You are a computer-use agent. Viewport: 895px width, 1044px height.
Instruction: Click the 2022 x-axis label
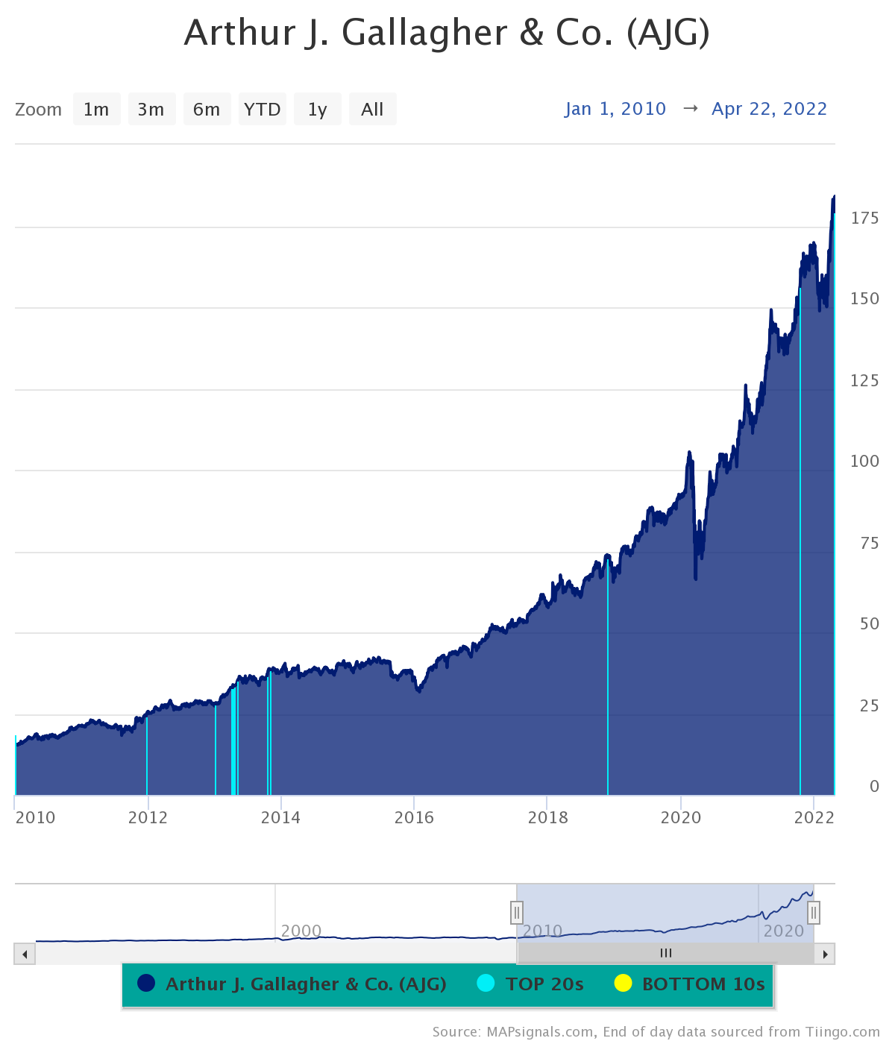tap(814, 817)
